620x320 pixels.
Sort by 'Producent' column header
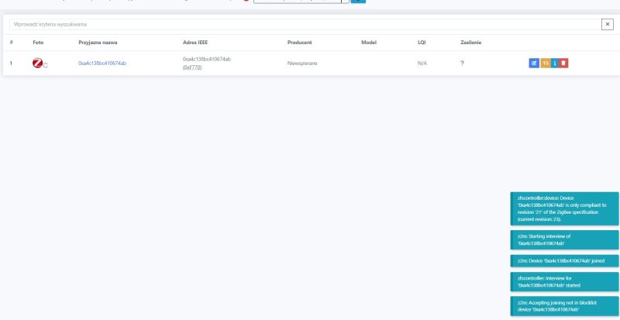[x=299, y=43]
